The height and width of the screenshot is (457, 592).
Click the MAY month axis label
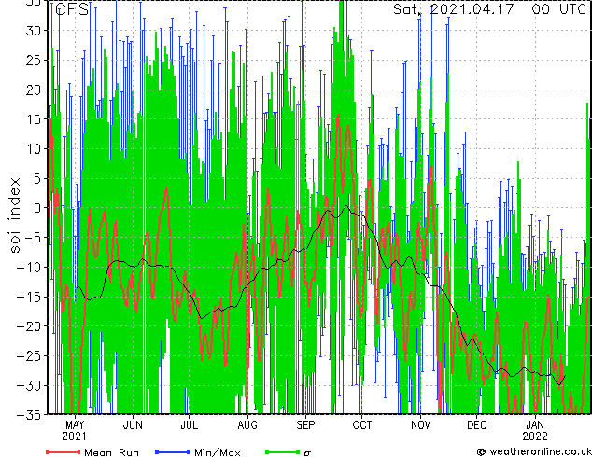point(75,425)
